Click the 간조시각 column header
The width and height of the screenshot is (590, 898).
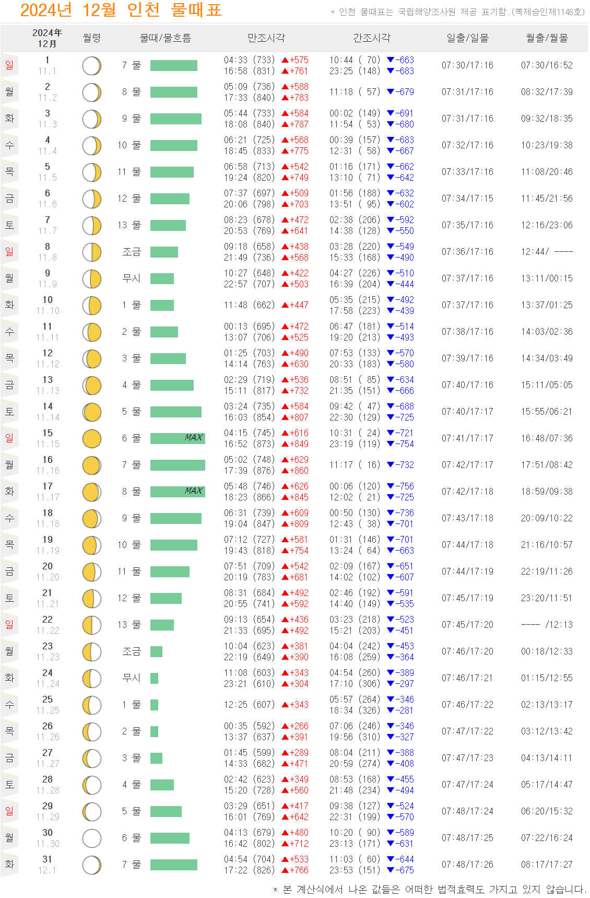coord(372,38)
